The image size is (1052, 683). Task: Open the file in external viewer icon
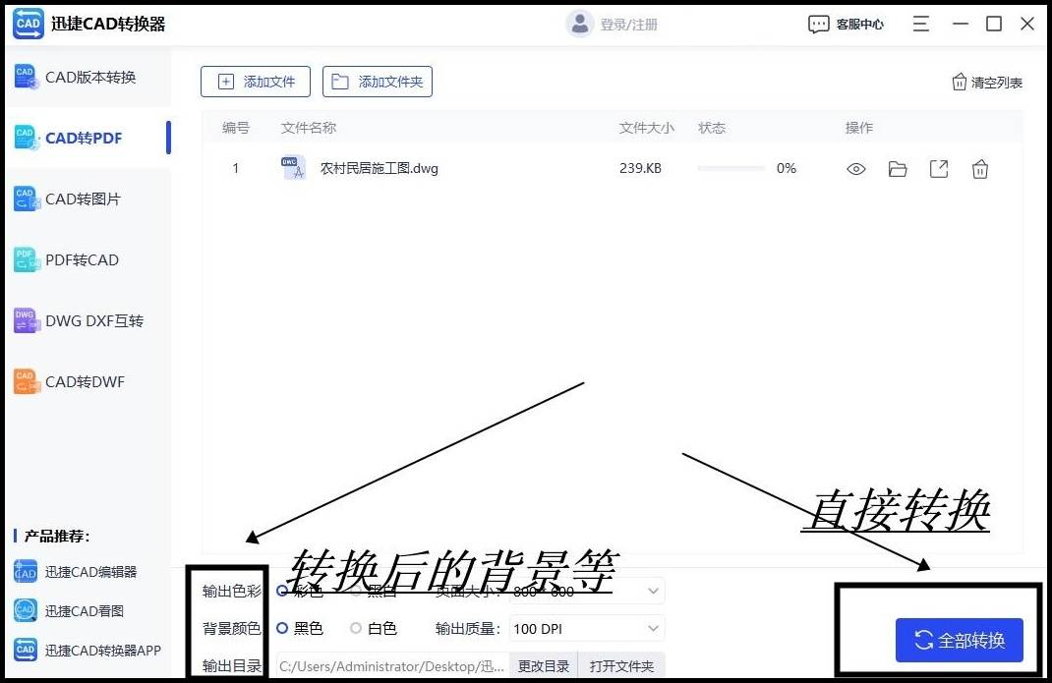[938, 168]
